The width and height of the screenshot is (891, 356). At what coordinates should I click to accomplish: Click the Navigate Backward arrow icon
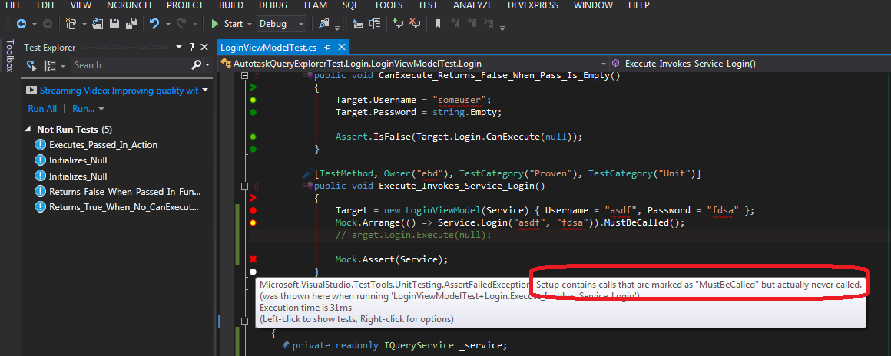[20, 24]
